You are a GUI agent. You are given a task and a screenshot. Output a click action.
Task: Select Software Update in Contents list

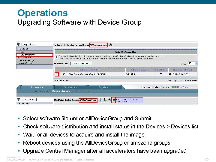point(34,55)
